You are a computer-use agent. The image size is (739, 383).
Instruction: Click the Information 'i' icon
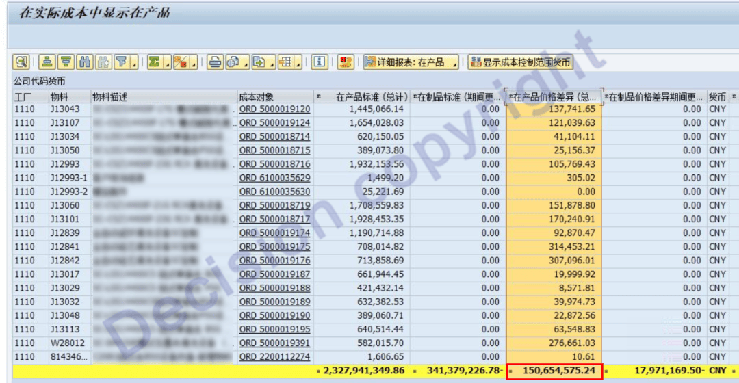pos(319,62)
